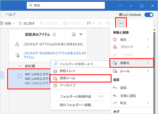Click the select all messages icon
This screenshot has width=158, height=114.
point(74,34)
